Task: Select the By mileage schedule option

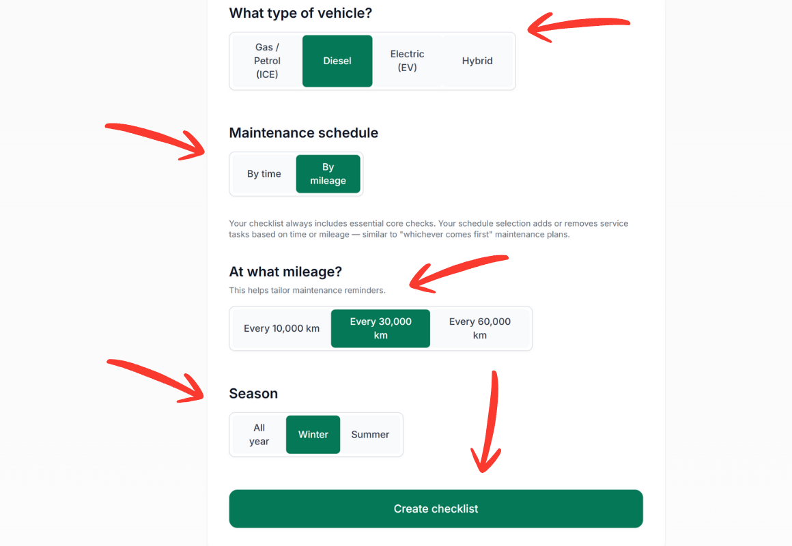Action: click(x=328, y=173)
